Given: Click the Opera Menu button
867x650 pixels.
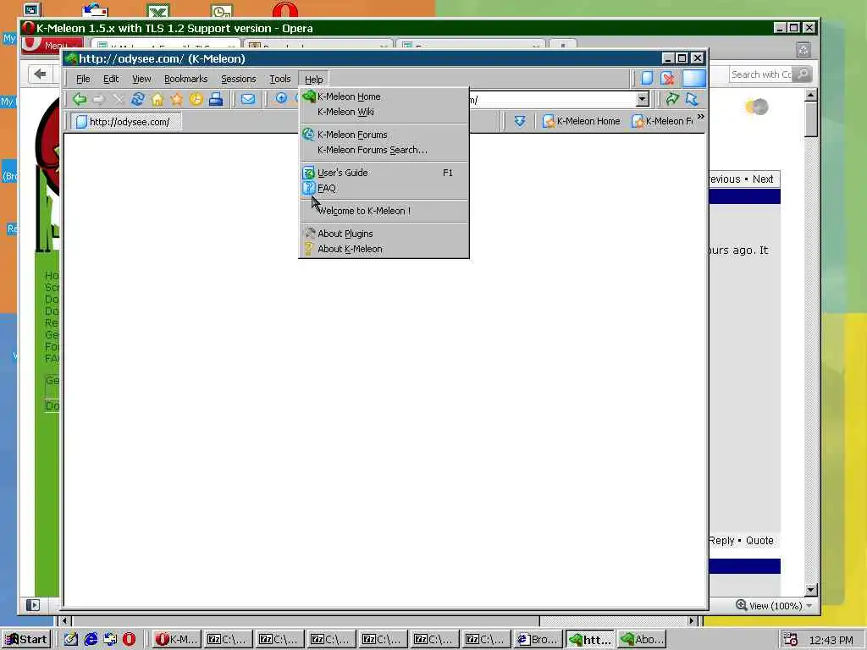Looking at the screenshot, I should coord(52,46).
